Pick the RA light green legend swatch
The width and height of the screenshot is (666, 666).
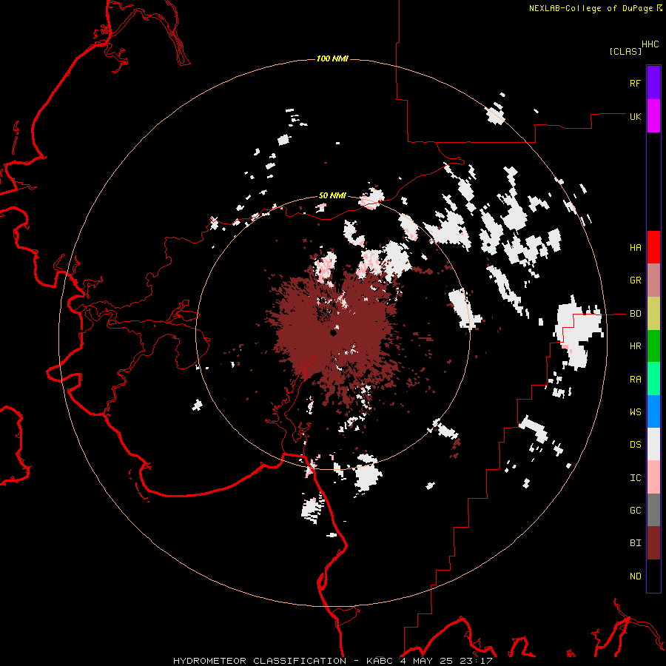pyautogui.click(x=653, y=379)
